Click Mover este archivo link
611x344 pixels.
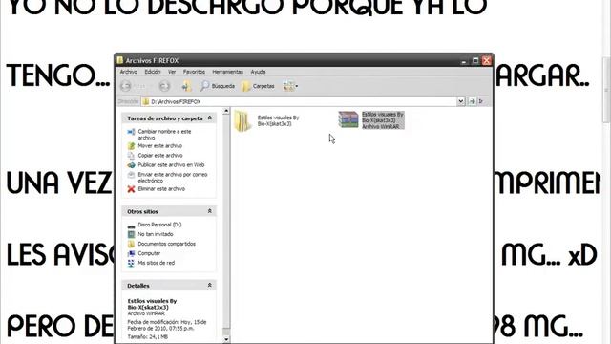[159, 146]
